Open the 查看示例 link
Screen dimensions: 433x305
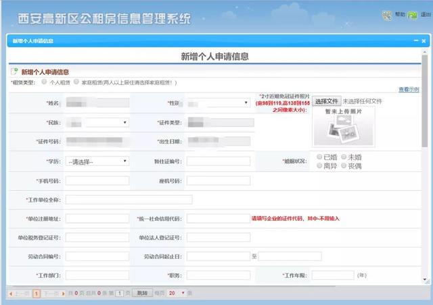(x=409, y=89)
